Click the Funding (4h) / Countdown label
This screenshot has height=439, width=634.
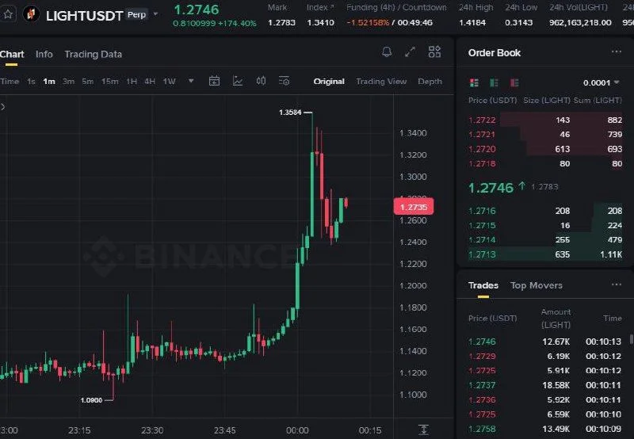(396, 7)
